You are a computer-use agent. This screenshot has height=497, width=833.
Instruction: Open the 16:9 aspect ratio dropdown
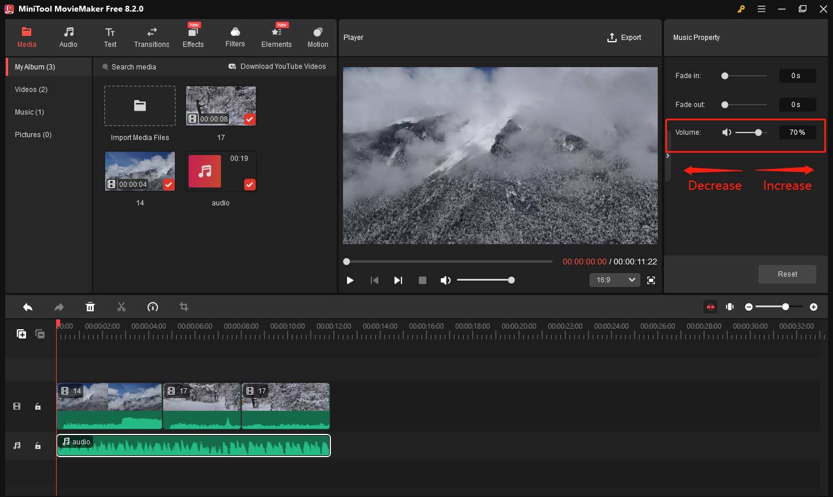pos(614,280)
